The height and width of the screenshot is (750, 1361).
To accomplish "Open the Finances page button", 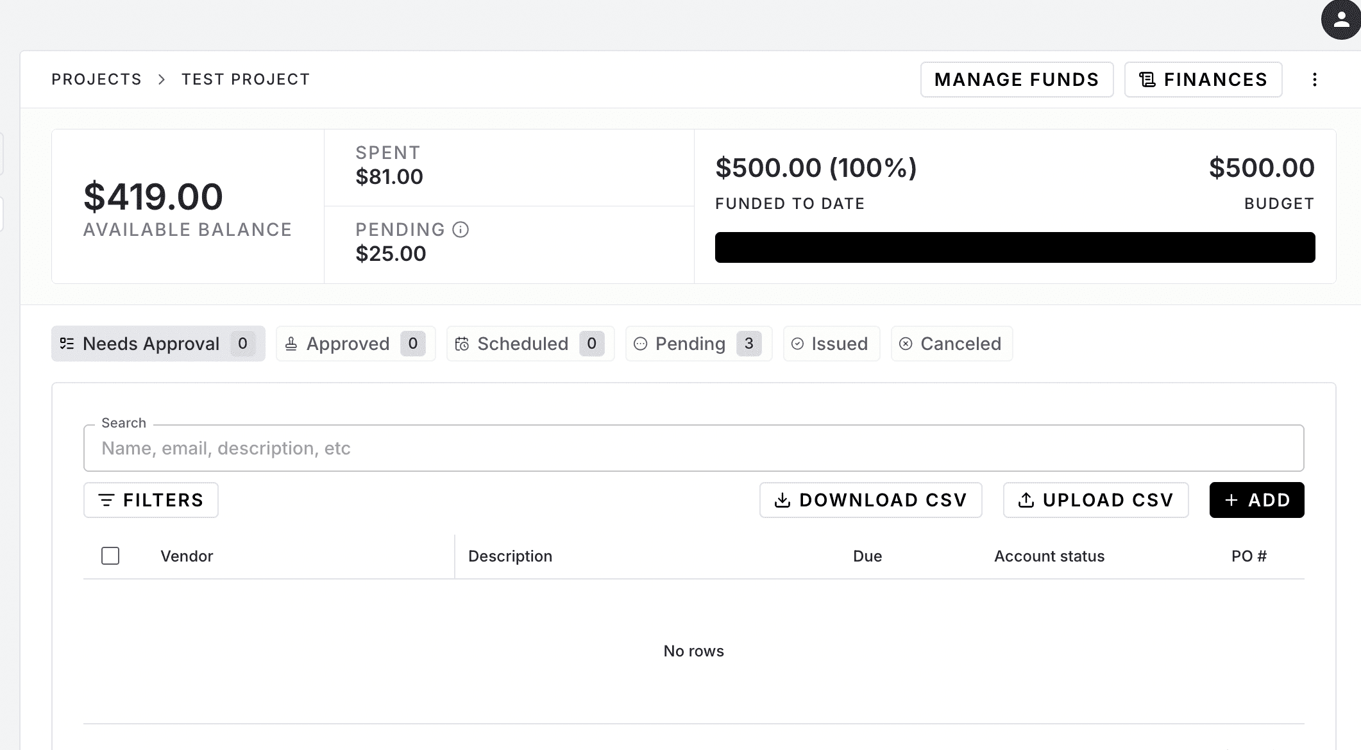I will 1203,79.
